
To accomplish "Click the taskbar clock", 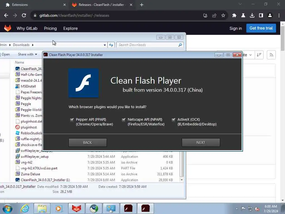I will [271, 209].
